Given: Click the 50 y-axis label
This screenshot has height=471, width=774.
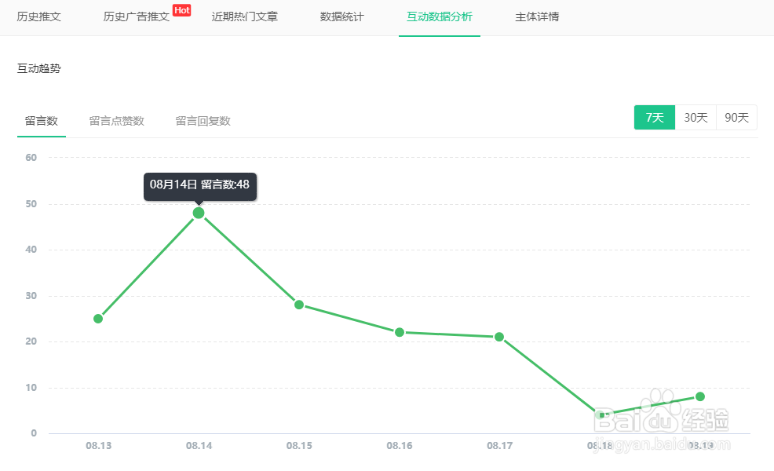Looking at the screenshot, I should tap(31, 204).
